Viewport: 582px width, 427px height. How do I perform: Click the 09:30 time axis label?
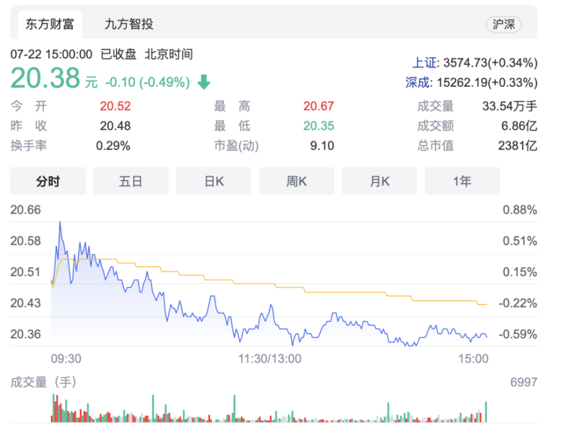point(66,359)
